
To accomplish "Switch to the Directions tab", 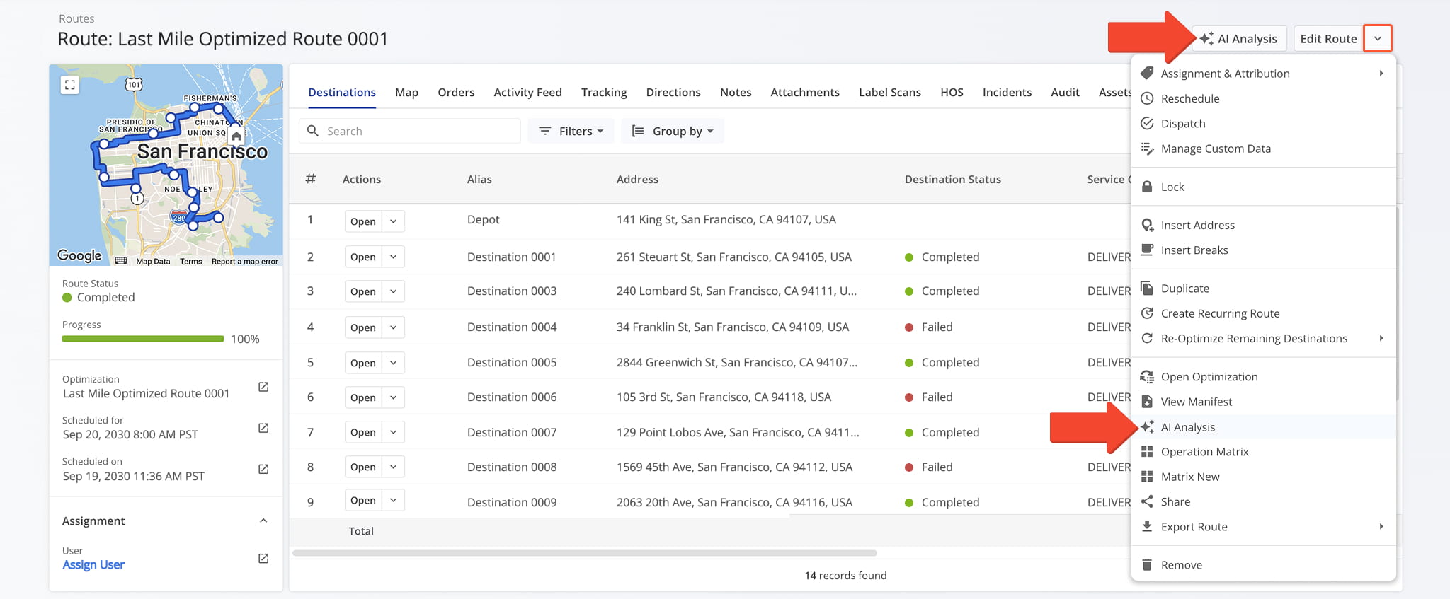I will (673, 92).
